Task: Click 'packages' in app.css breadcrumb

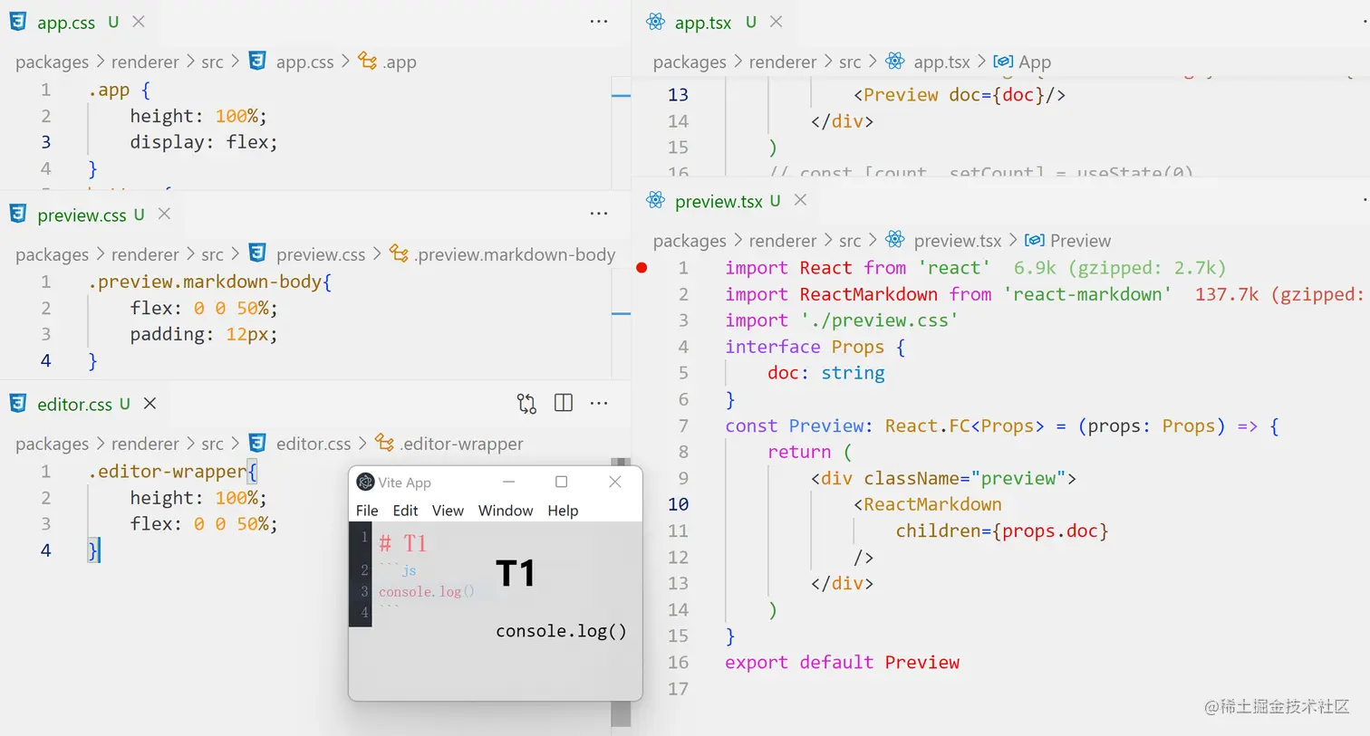Action: 52,62
